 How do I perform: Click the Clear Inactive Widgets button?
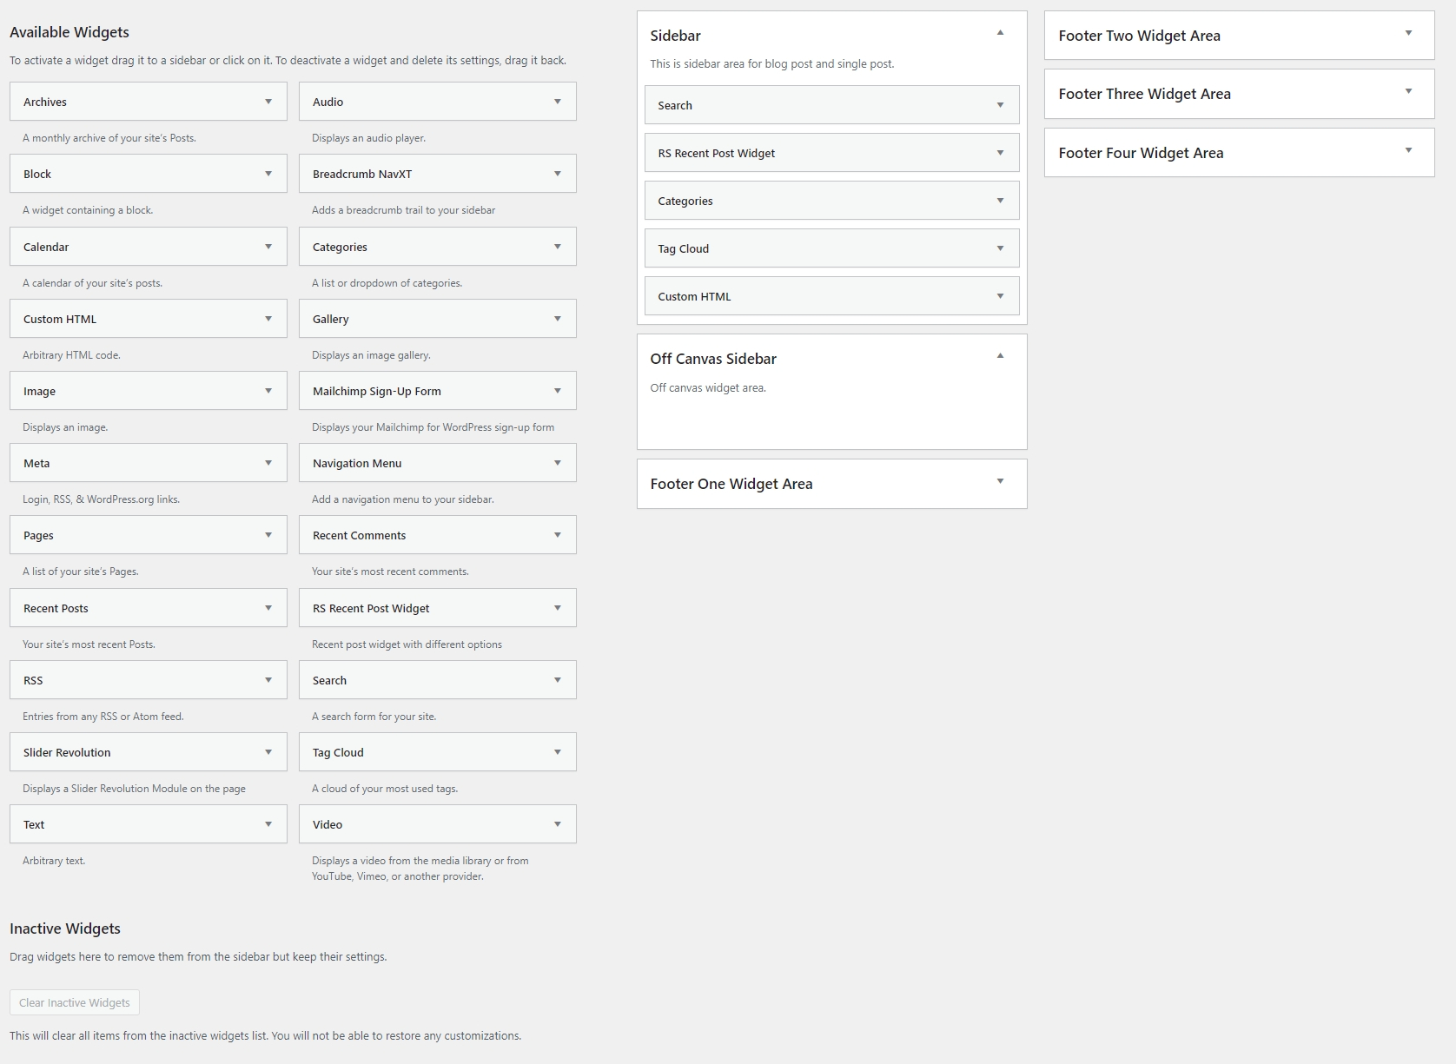coord(75,1002)
